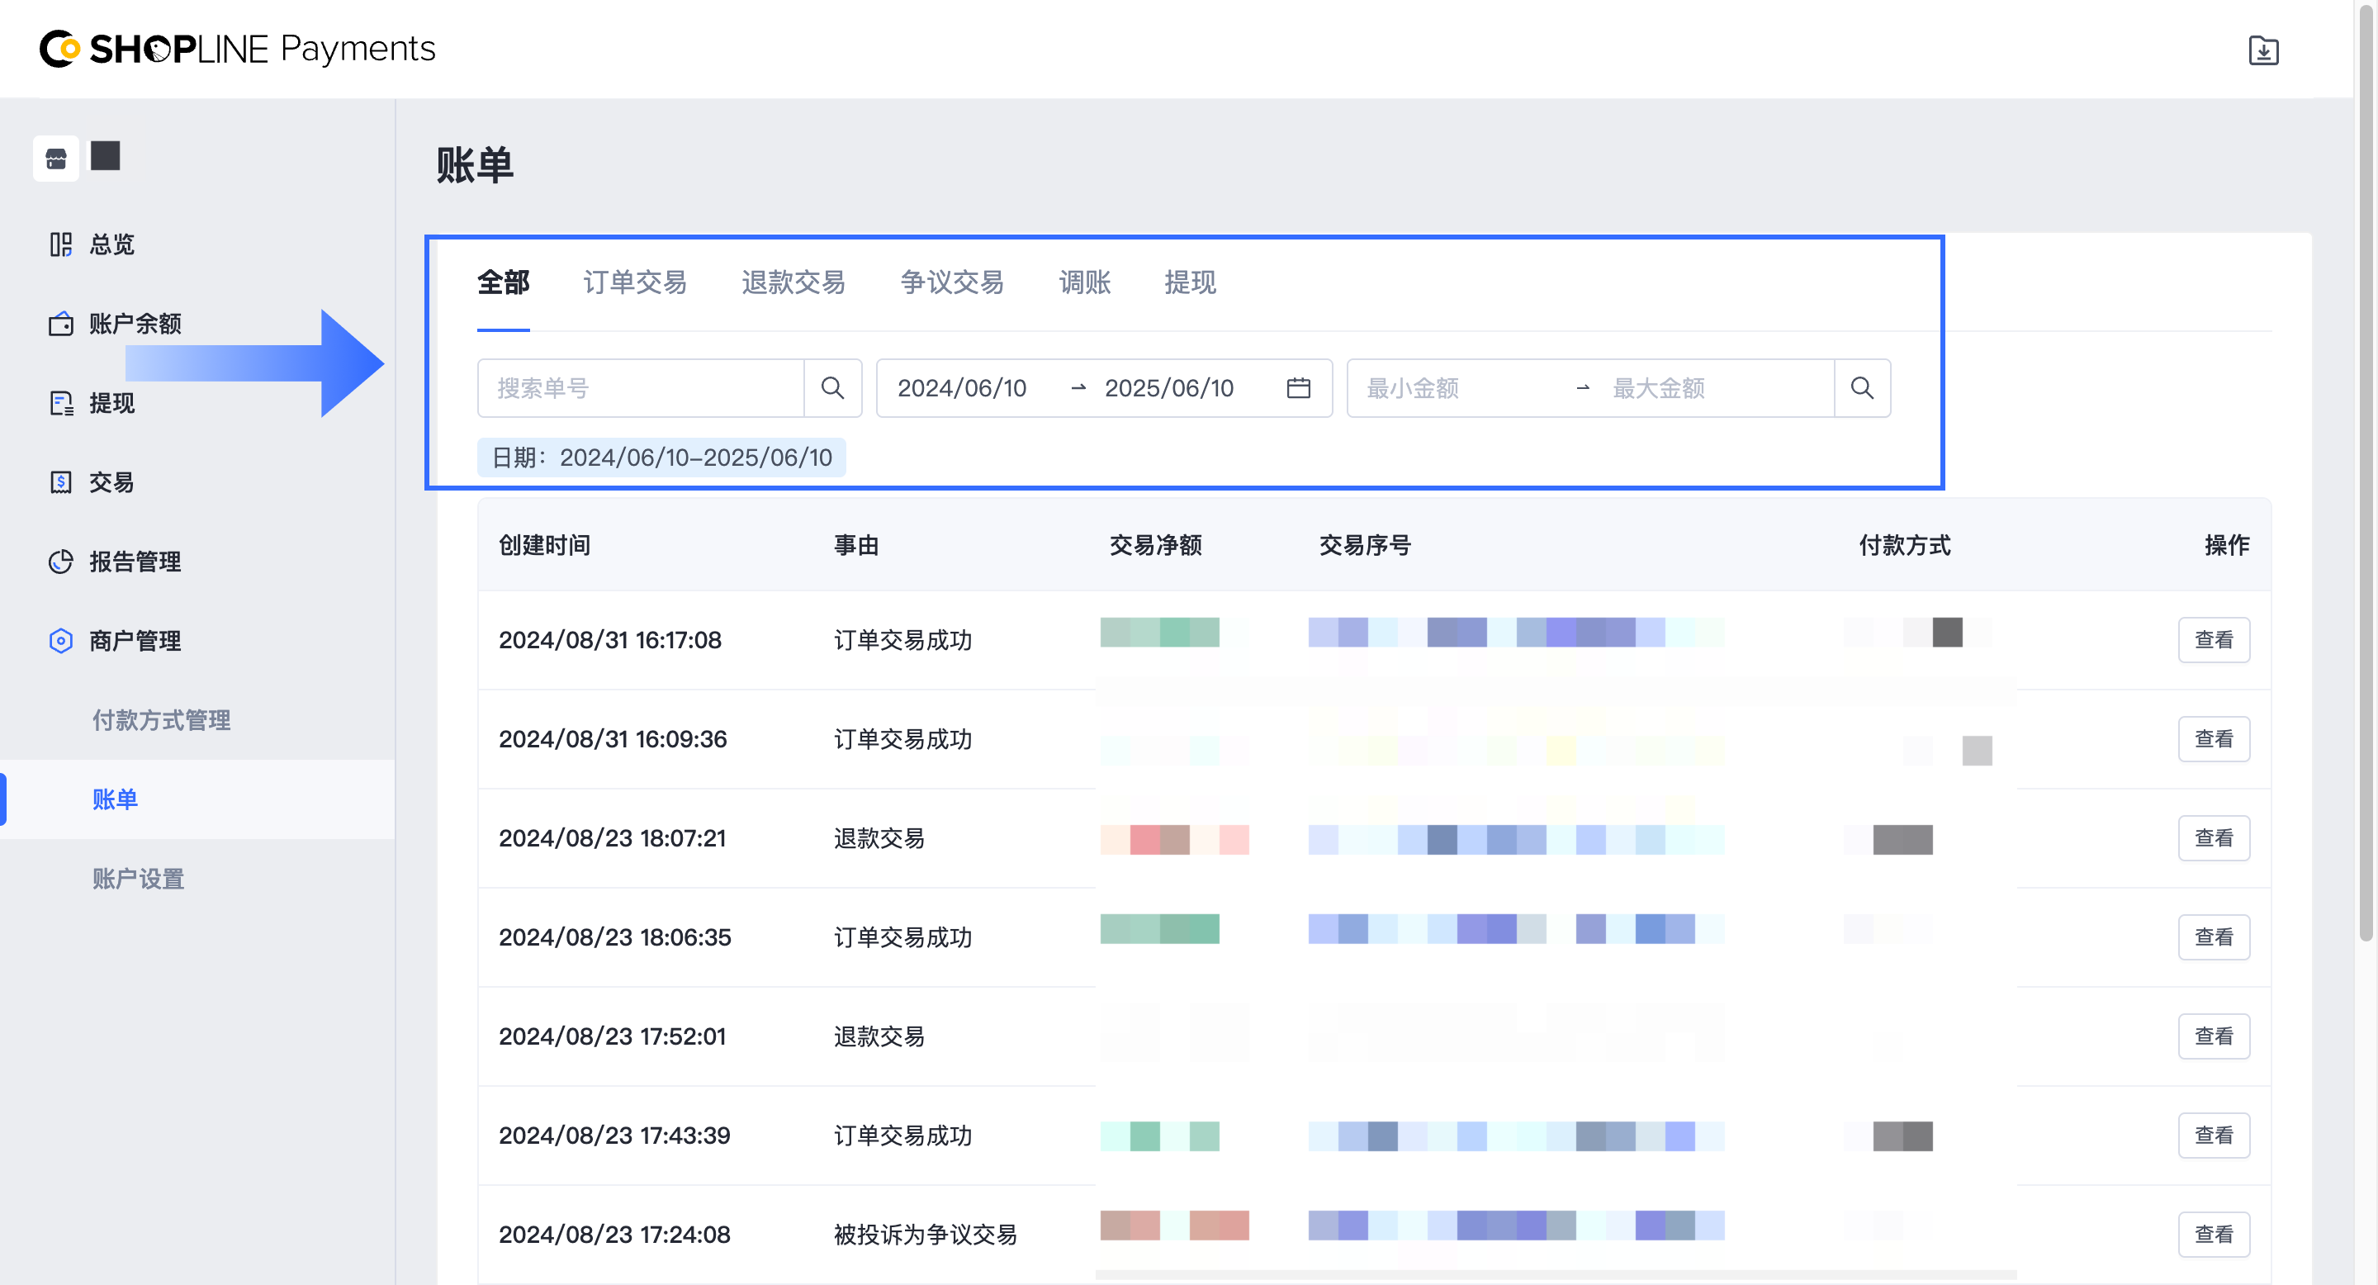Screen dimensions: 2378x1285
Task: Click 查看 for 2024/08/23 17:52:01 row
Action: [2214, 1036]
